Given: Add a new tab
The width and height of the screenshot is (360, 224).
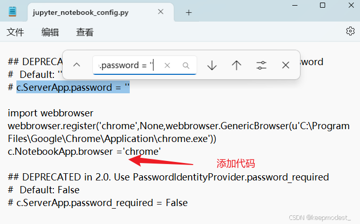Looking at the screenshot, I should click(x=189, y=12).
